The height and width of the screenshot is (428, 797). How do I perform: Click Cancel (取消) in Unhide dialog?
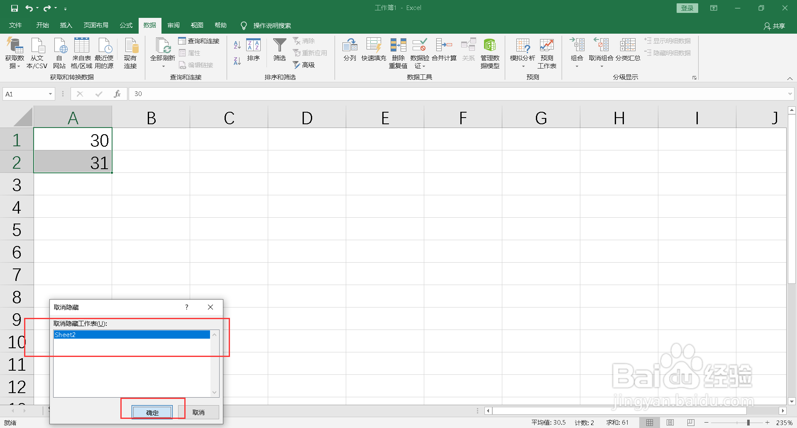pos(198,412)
